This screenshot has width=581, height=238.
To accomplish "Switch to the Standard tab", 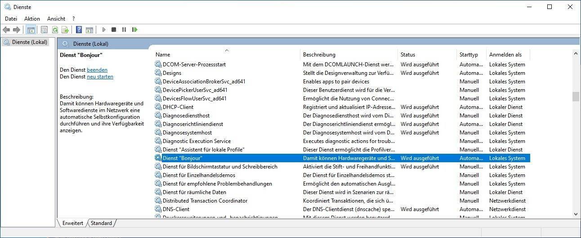I will [x=101, y=223].
